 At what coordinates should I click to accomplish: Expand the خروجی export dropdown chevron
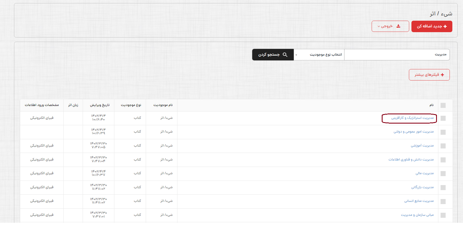(379, 27)
